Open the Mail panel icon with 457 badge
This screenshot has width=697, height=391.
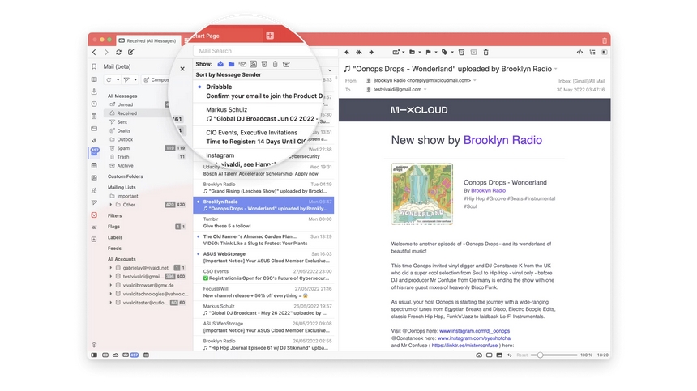(x=95, y=151)
